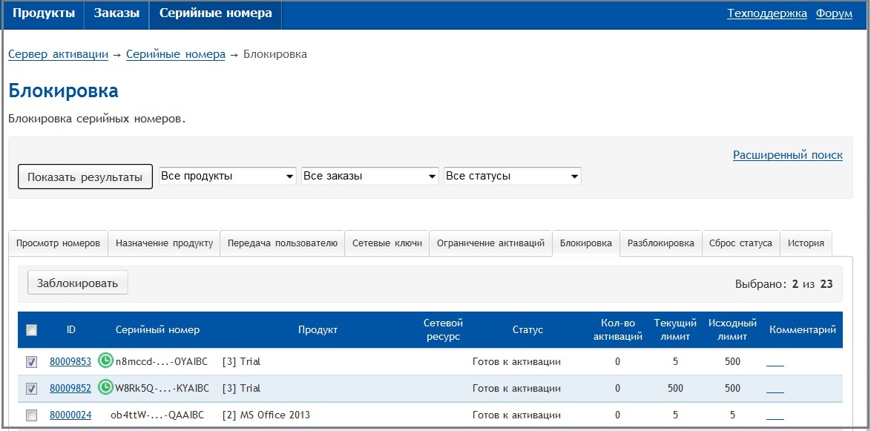Open the "Расширенный поиск" link
Image resolution: width=871 pixels, height=431 pixels.
[x=787, y=155]
